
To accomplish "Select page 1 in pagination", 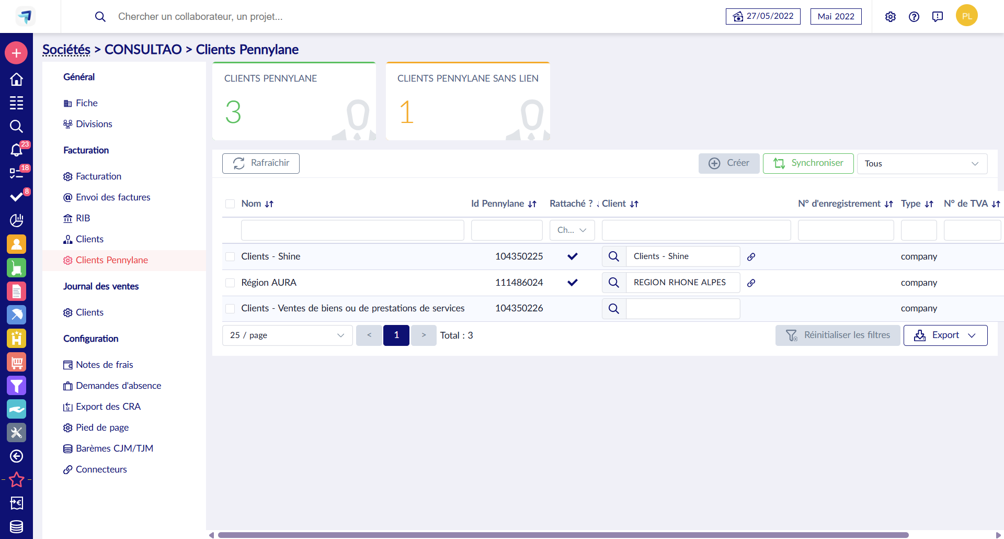I will pos(396,335).
